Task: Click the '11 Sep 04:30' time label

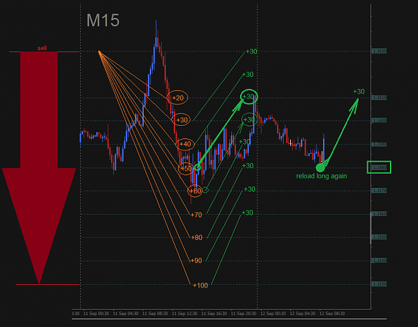Action: pos(126,314)
